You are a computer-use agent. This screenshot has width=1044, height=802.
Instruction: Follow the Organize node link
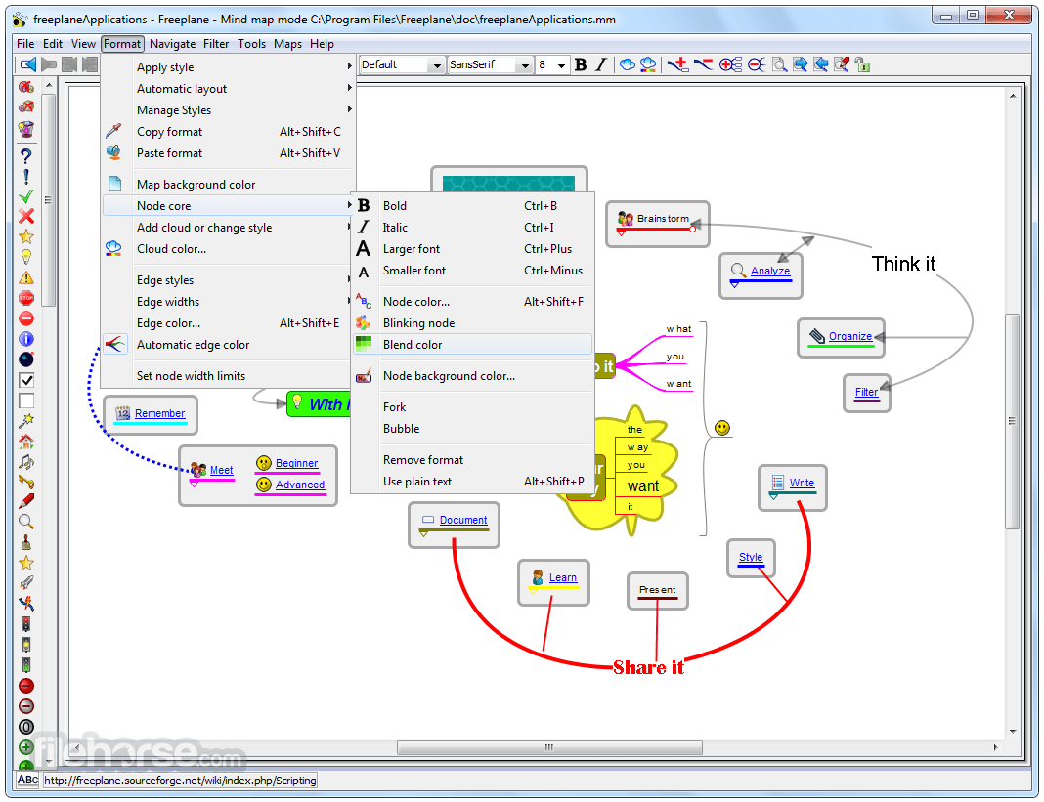pos(850,336)
